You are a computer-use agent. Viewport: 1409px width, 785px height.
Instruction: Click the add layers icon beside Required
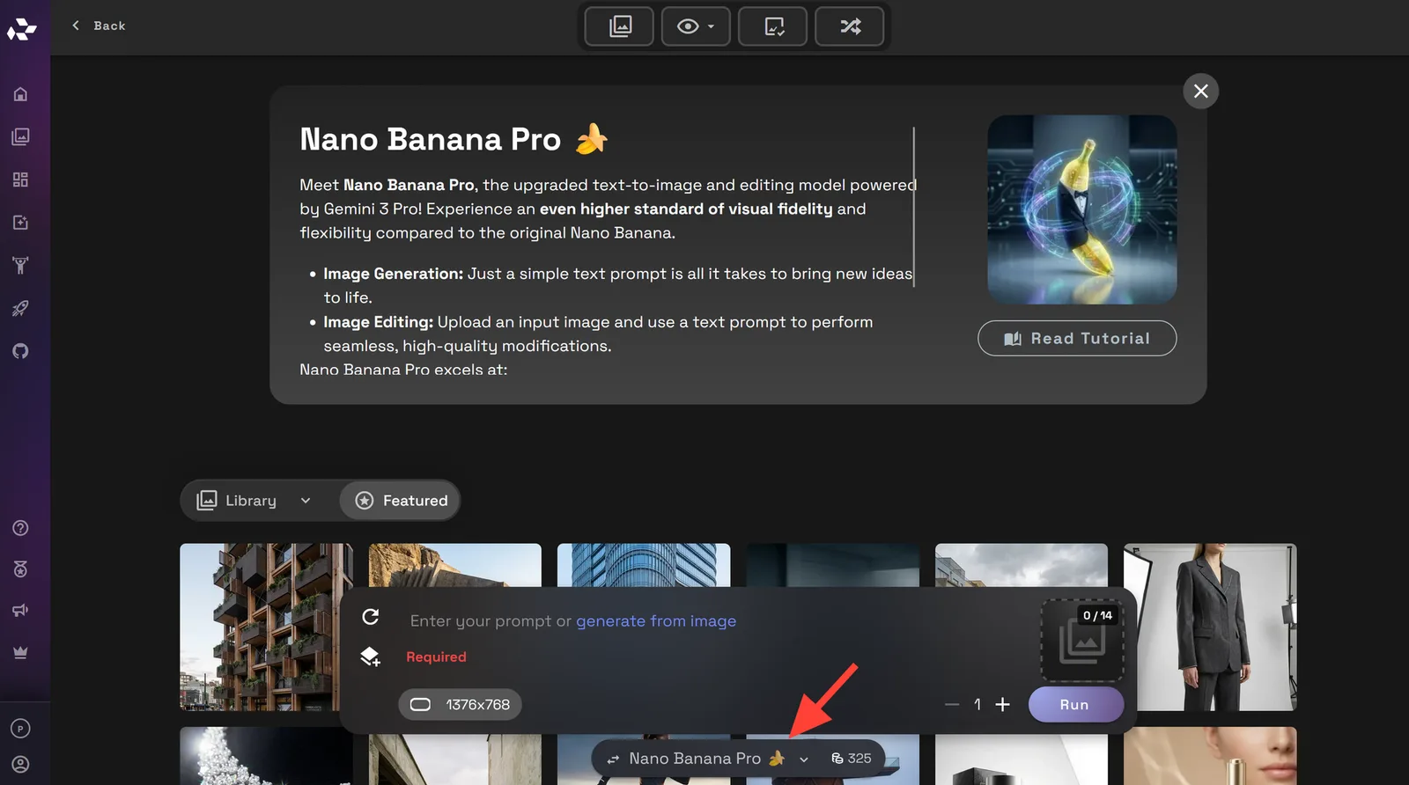click(370, 657)
